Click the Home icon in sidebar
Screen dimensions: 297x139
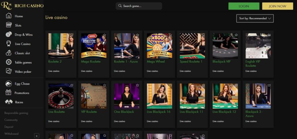(x=9, y=16)
